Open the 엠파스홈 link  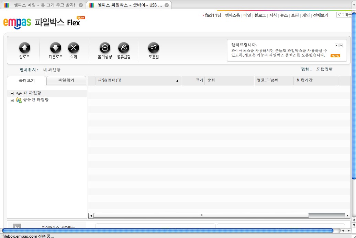click(232, 15)
